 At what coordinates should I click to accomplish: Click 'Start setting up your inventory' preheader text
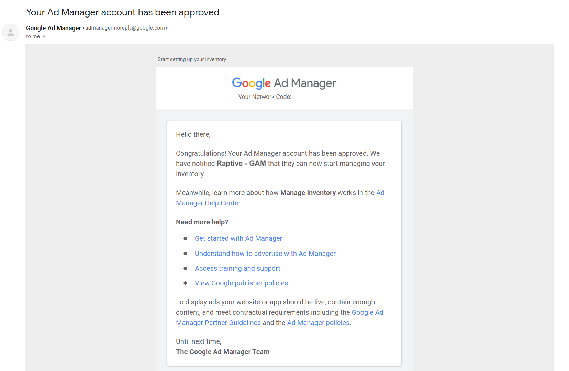192,59
